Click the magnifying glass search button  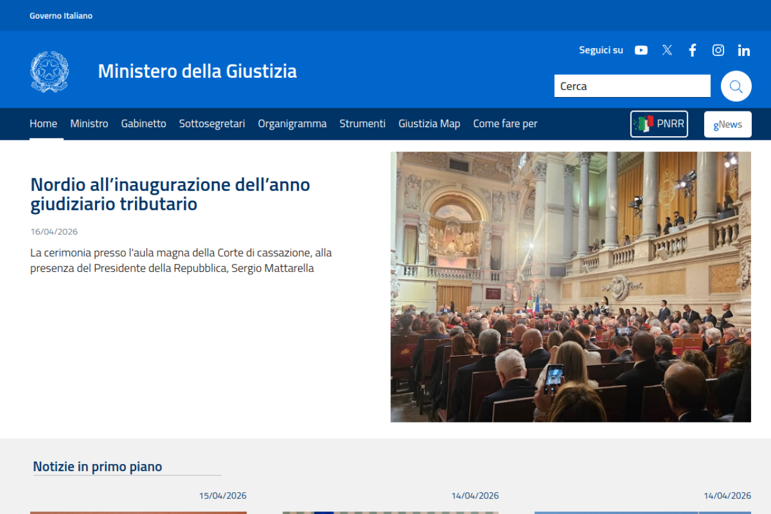[735, 86]
